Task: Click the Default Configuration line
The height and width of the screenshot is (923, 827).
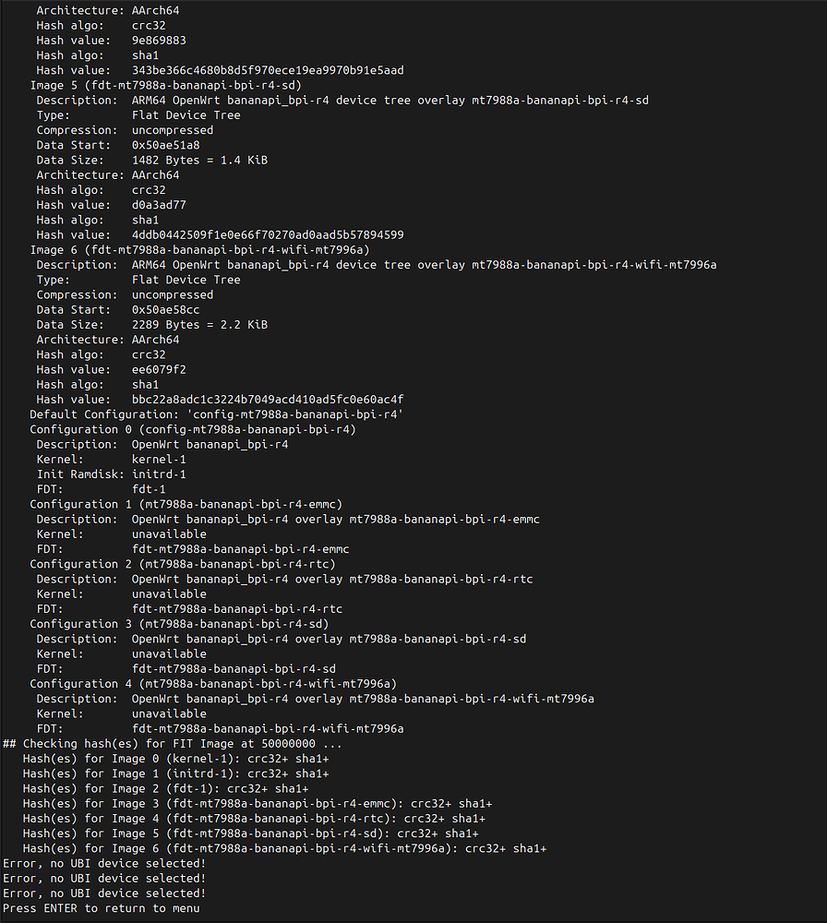Action: 217,414
